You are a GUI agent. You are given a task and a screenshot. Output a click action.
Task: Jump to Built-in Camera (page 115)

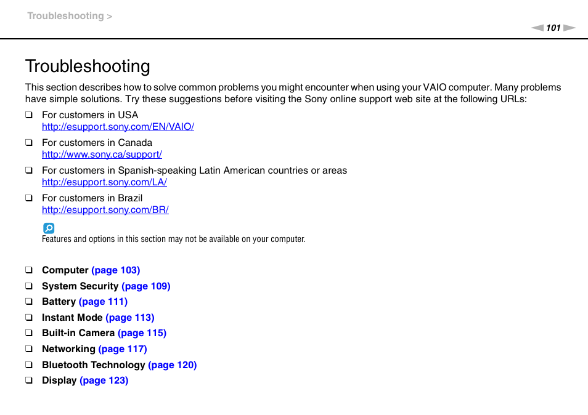(x=142, y=333)
